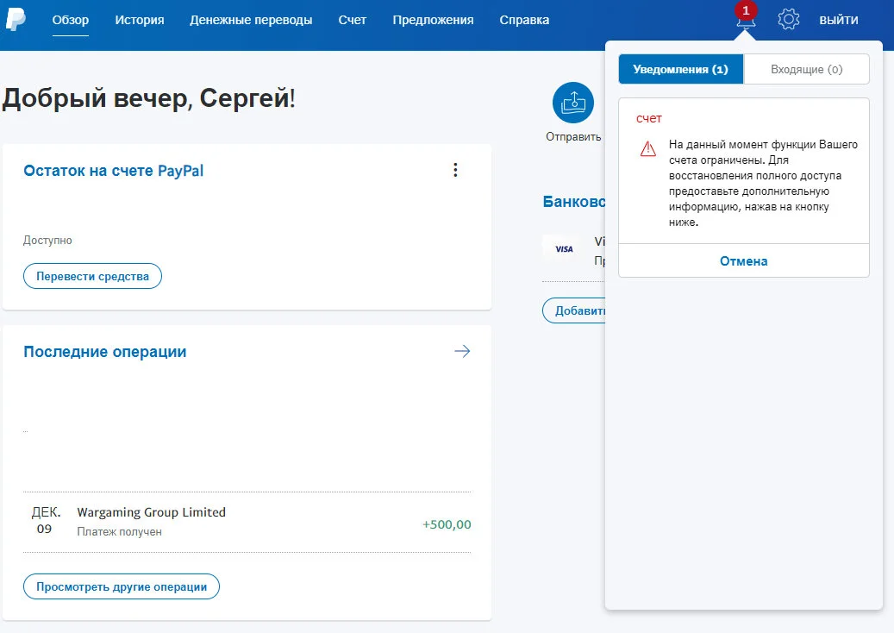Image resolution: width=894 pixels, height=633 pixels.
Task: Click the red счет notification label
Action: tap(649, 119)
